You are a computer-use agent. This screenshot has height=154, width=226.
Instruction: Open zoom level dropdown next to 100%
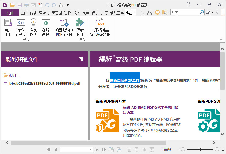point(179,149)
